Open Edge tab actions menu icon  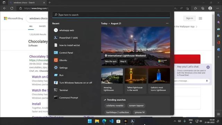(4, 2)
